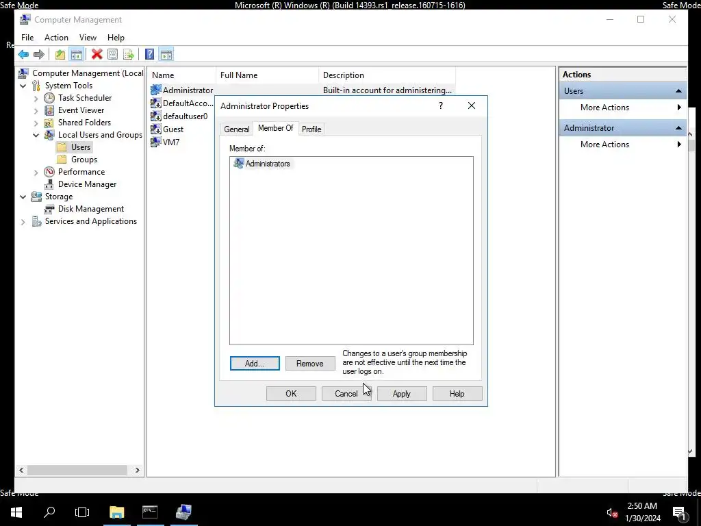Click right arrow of tree horizontal scrollbar
Screen dimensions: 701x526
click(137, 470)
